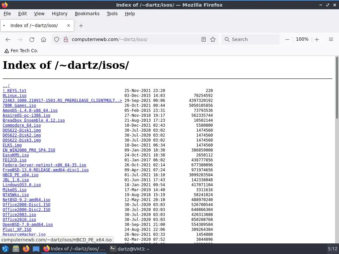Download LindowsOS3.0.iso
The image size is (339, 254).
pyautogui.click(x=22, y=185)
